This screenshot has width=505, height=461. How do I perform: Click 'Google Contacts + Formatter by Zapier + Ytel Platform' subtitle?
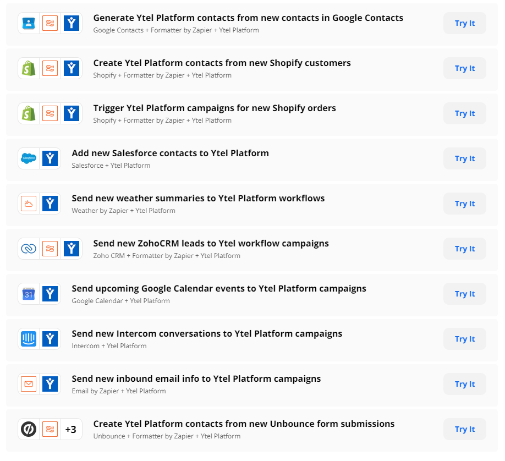point(176,30)
